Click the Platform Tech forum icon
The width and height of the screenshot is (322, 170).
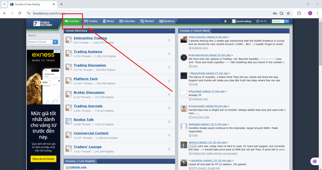[69, 80]
